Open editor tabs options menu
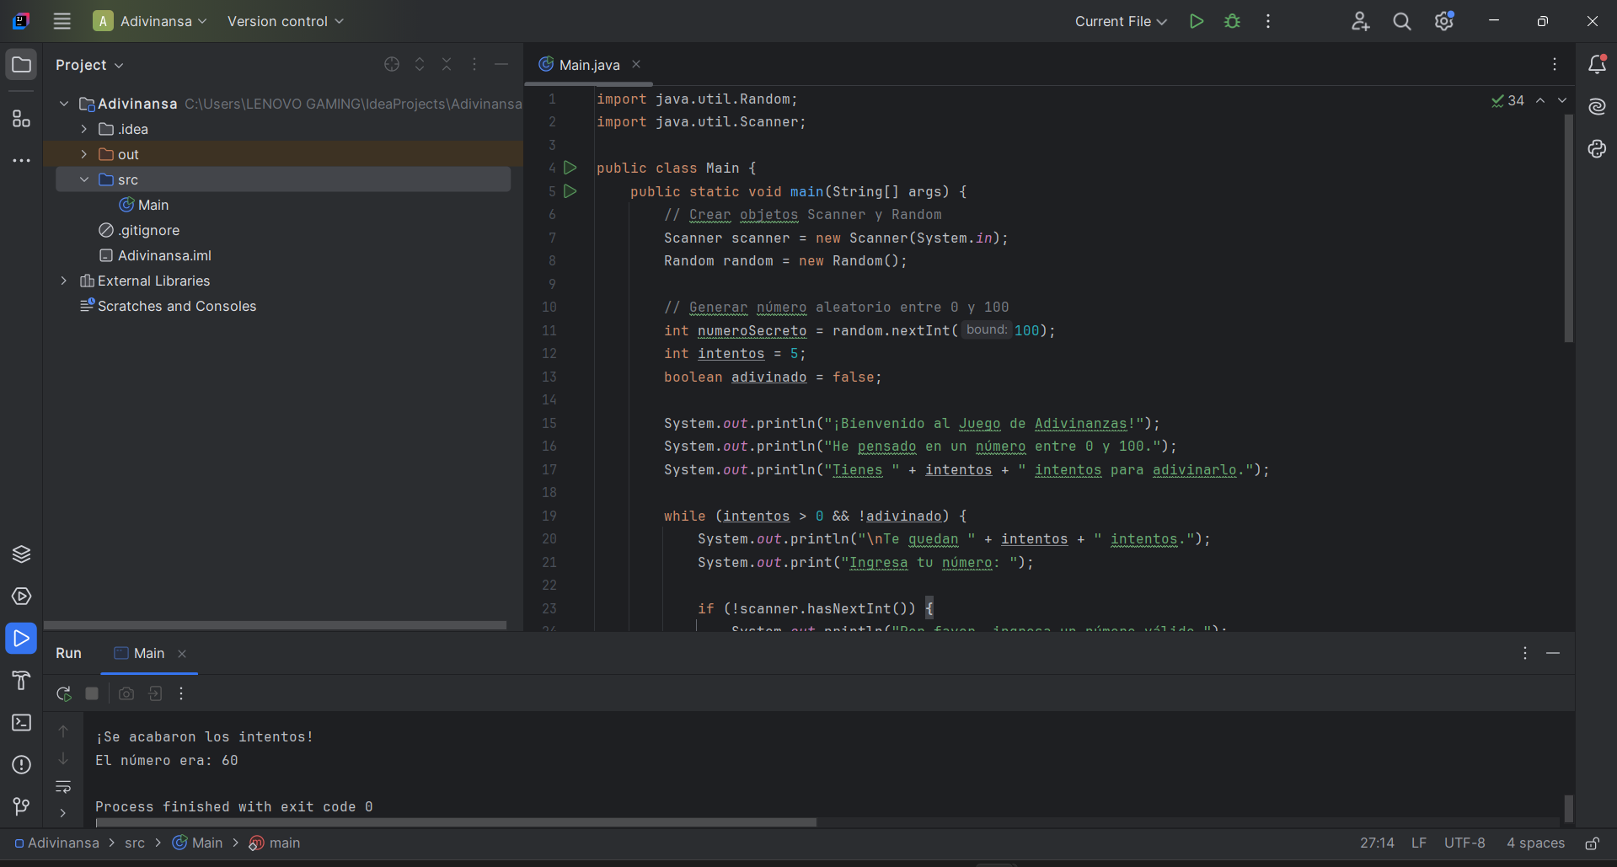Image resolution: width=1617 pixels, height=867 pixels. 1555,64
